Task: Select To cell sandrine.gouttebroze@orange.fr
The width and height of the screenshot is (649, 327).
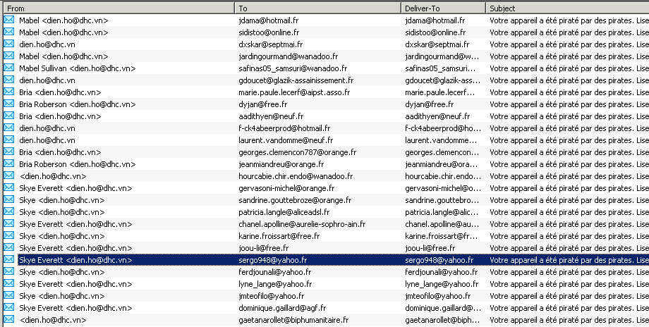Action: tap(295, 200)
